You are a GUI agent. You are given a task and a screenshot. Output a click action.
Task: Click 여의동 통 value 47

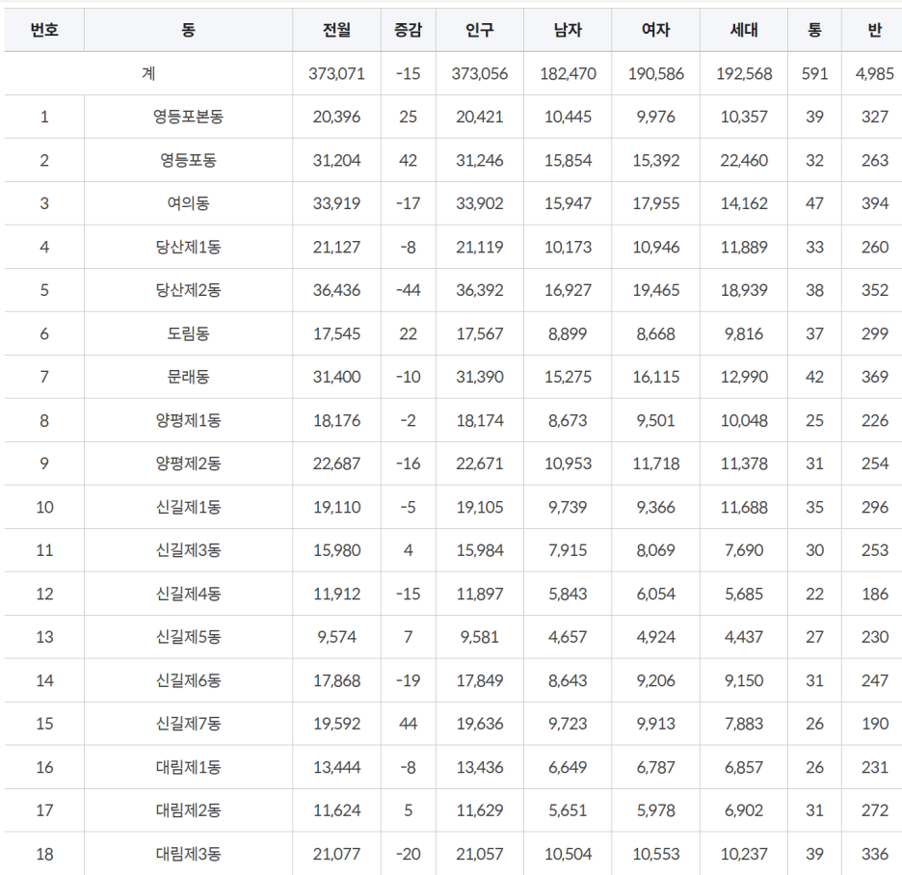click(x=814, y=203)
